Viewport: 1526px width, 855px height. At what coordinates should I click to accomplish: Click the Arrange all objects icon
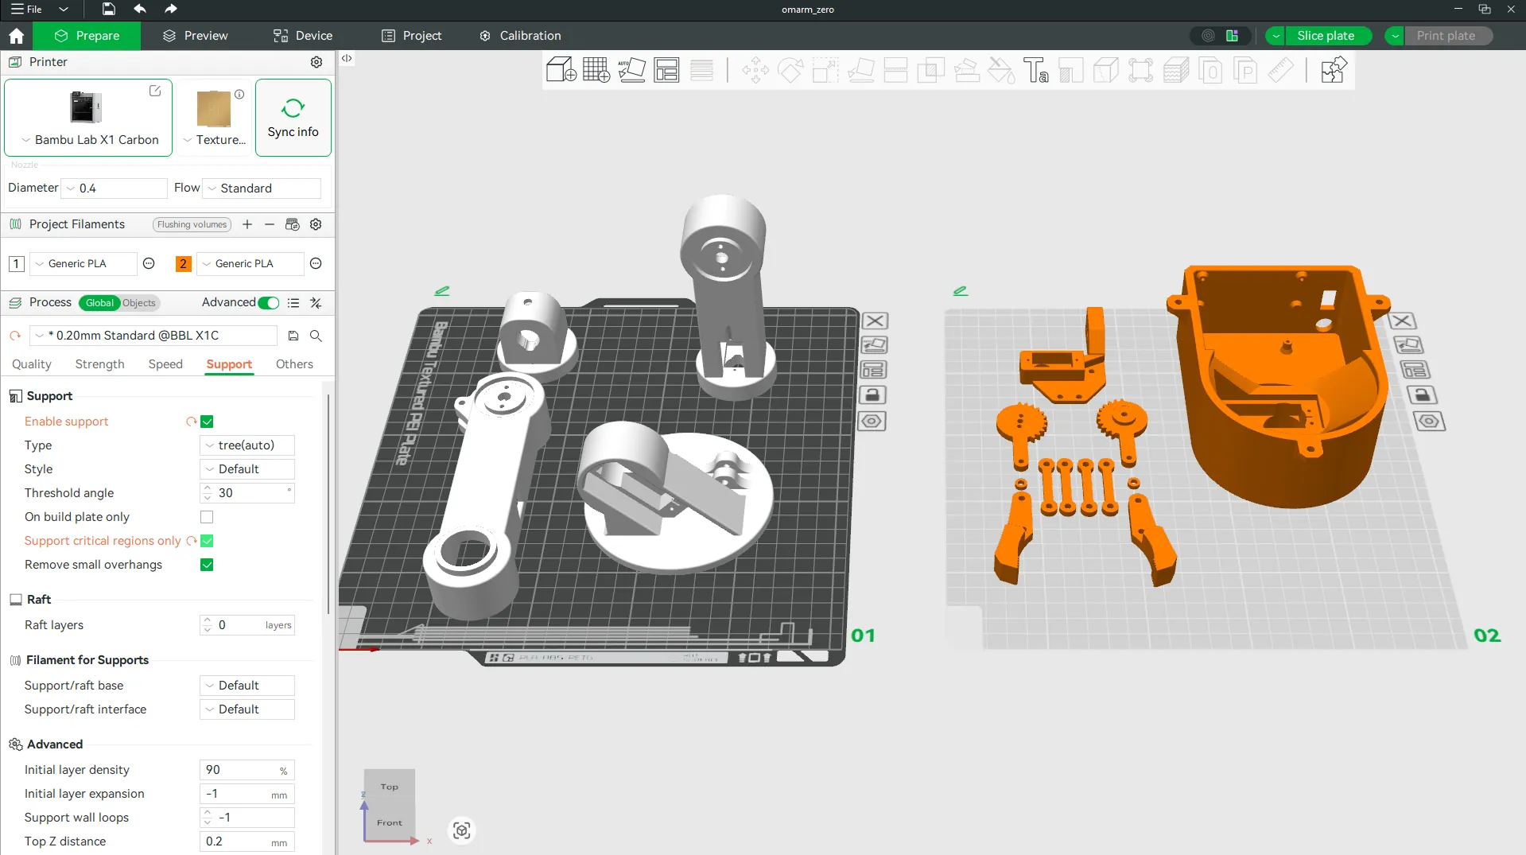click(x=666, y=70)
